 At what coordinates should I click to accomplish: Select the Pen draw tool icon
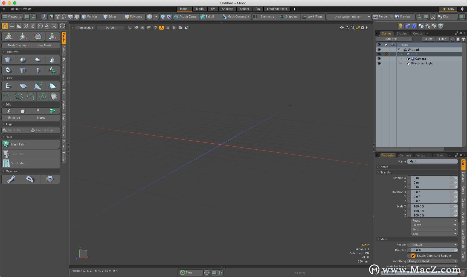(38, 86)
